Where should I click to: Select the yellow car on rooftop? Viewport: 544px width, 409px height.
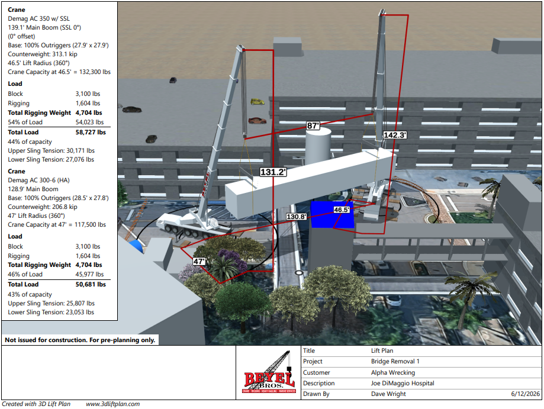257,102
